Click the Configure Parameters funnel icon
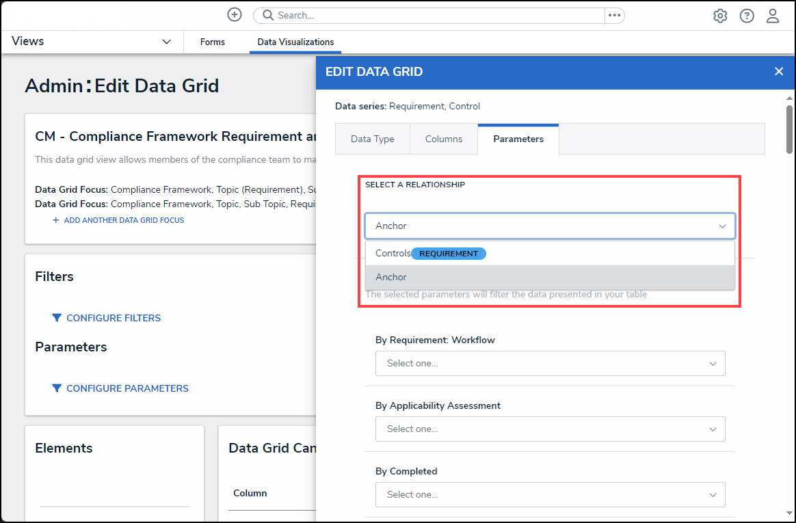The width and height of the screenshot is (796, 523). click(57, 388)
